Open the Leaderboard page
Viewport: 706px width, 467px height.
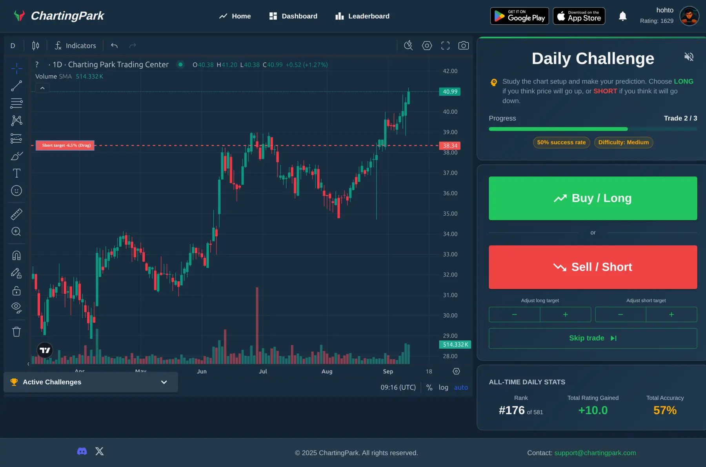362,16
